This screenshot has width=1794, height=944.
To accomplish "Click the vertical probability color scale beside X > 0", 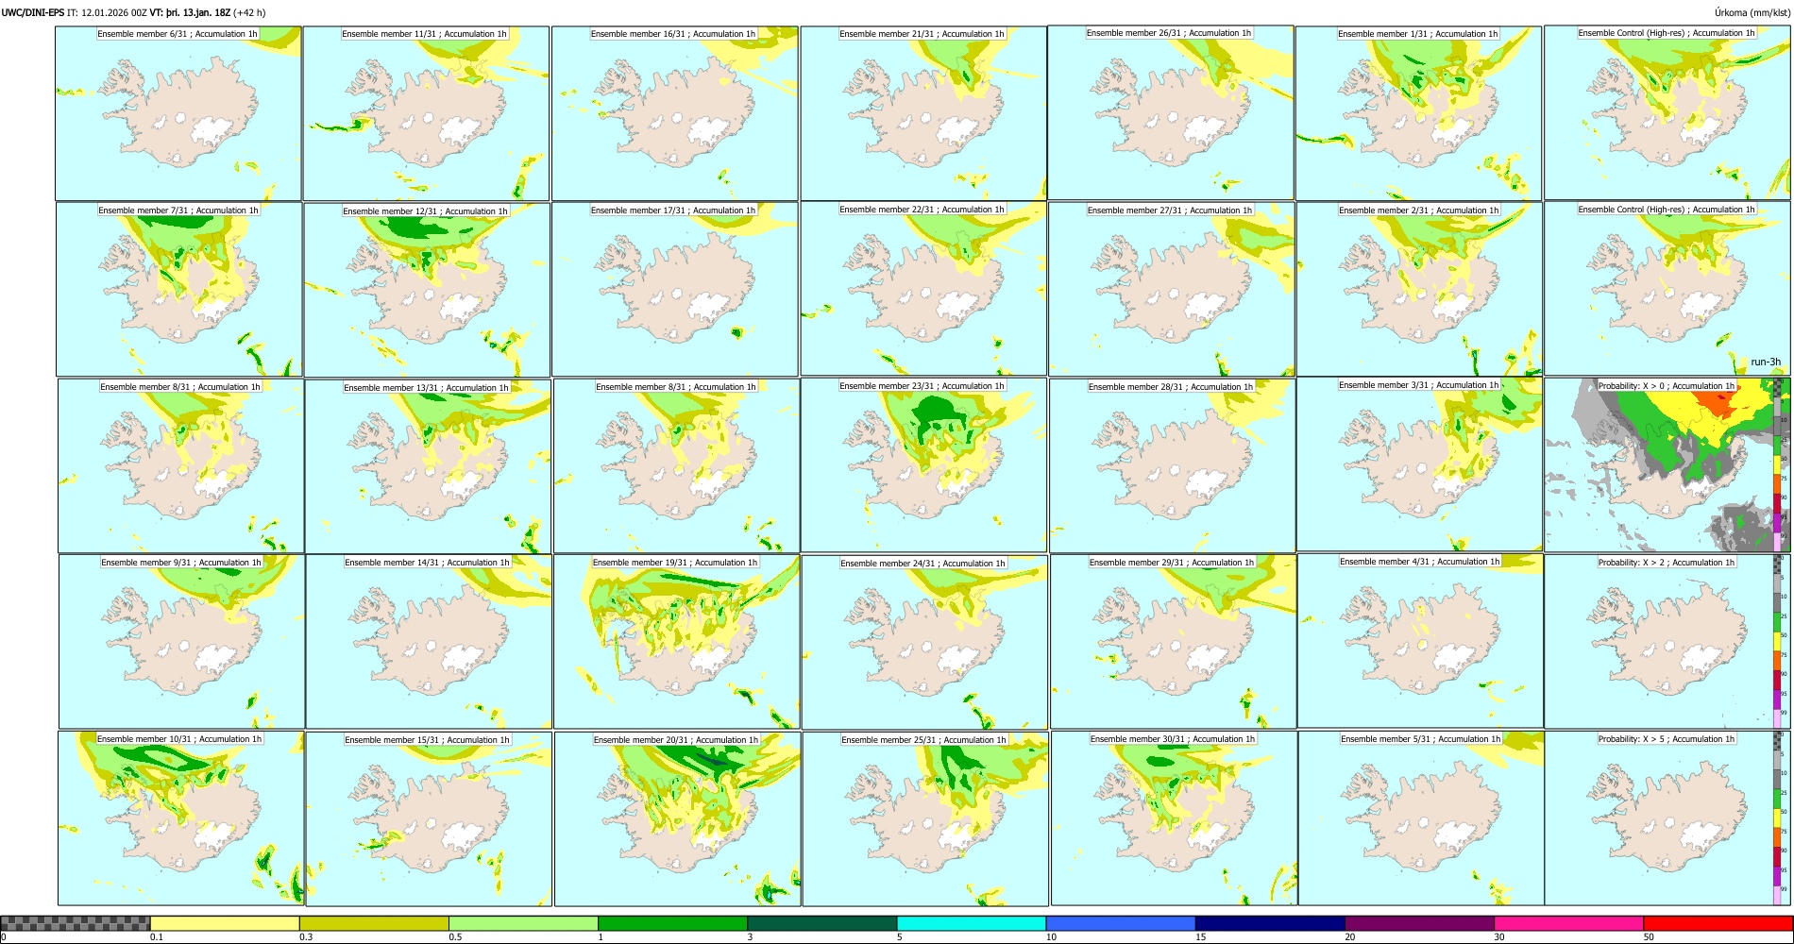I will pyautogui.click(x=1779, y=464).
